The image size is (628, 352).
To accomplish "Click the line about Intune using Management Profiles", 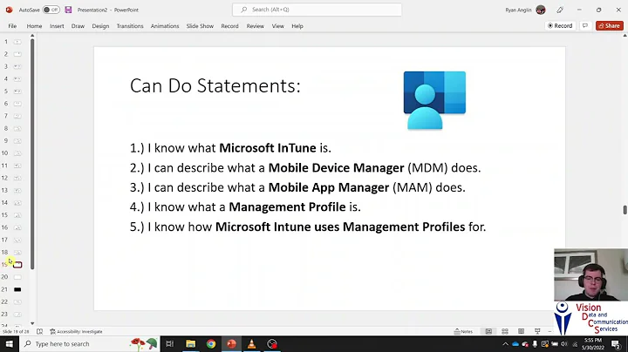I will 308,227.
